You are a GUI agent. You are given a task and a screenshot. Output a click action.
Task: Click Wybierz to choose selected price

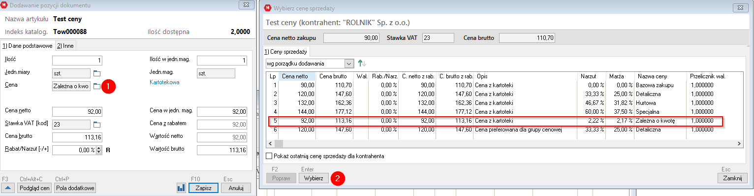314,178
